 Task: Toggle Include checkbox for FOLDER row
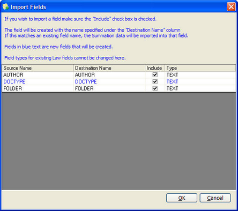155,88
